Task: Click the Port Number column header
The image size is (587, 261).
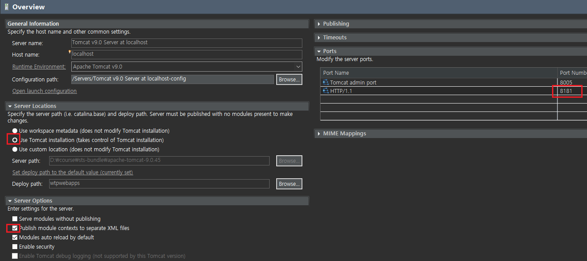Action: [x=572, y=73]
